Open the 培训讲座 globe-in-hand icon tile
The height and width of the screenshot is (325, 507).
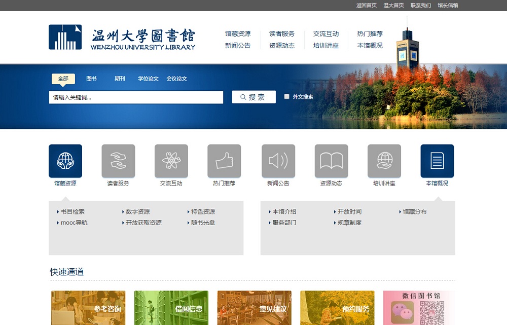pos(384,161)
